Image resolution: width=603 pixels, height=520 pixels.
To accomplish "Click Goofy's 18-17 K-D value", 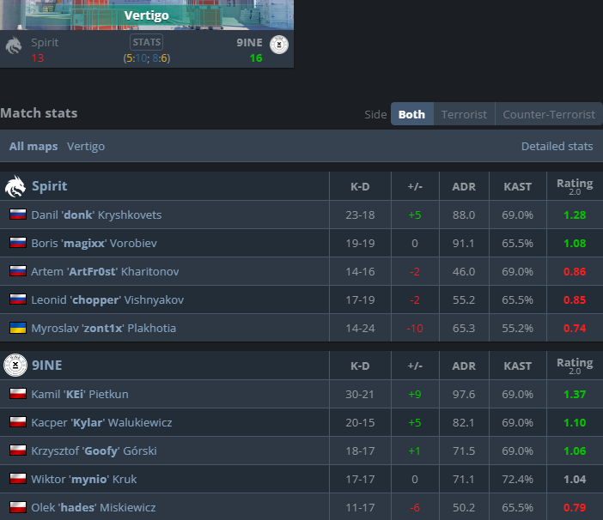I will [x=360, y=450].
